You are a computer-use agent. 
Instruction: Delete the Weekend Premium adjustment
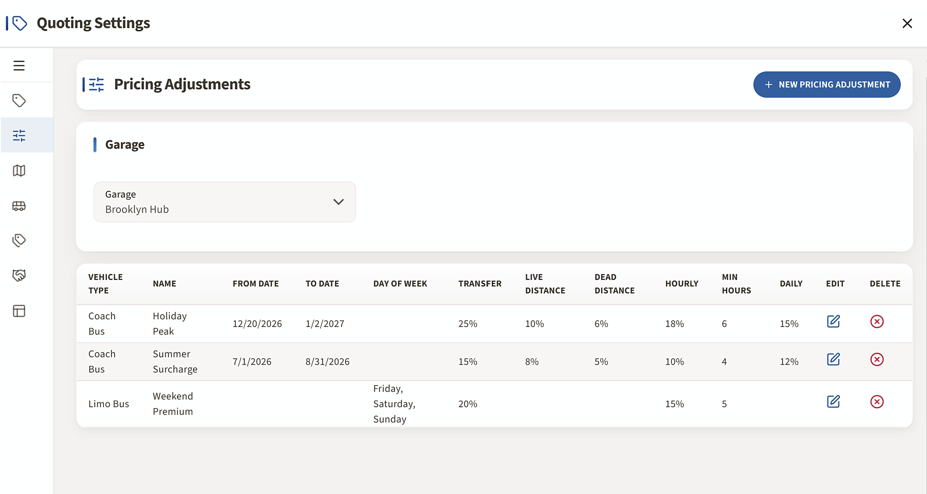(x=877, y=402)
